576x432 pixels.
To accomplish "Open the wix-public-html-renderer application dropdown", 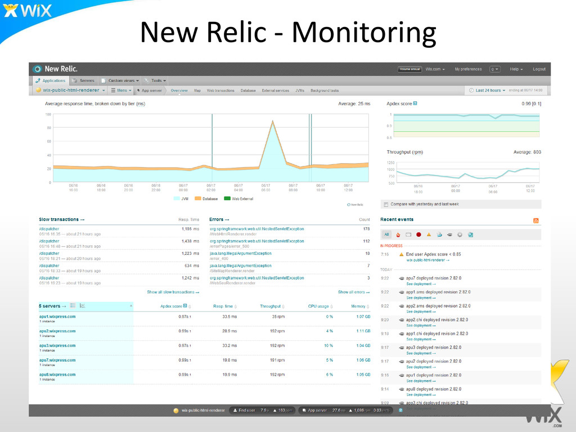I will (70, 91).
